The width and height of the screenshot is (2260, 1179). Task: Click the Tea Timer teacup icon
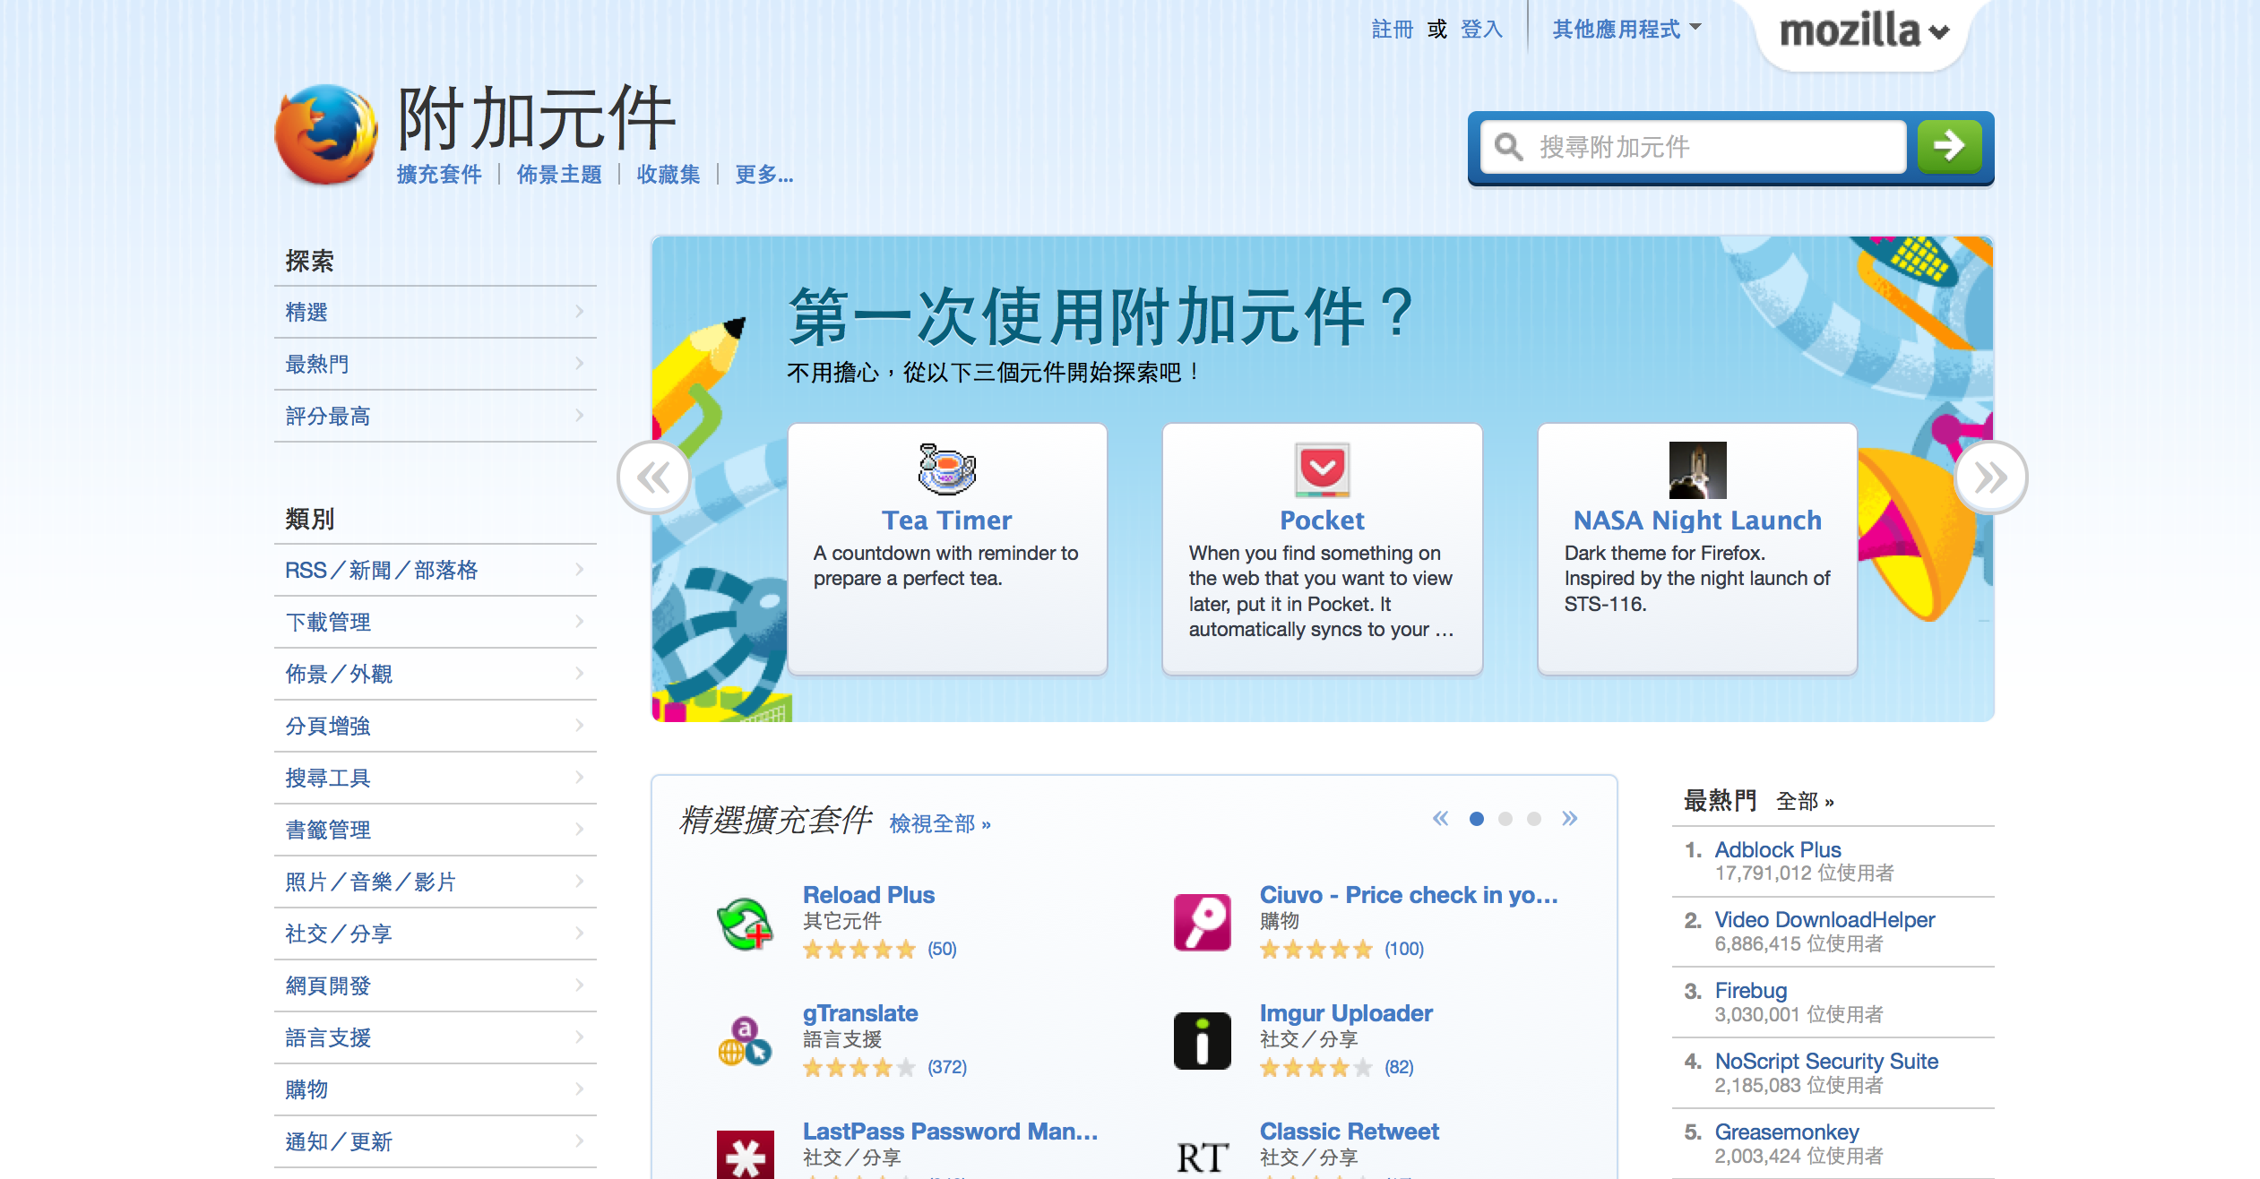pyautogui.click(x=946, y=469)
